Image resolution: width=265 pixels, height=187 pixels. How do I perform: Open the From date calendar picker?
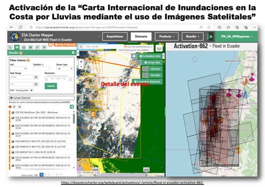[x=36, y=77]
